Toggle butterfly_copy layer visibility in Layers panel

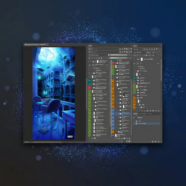(134, 87)
